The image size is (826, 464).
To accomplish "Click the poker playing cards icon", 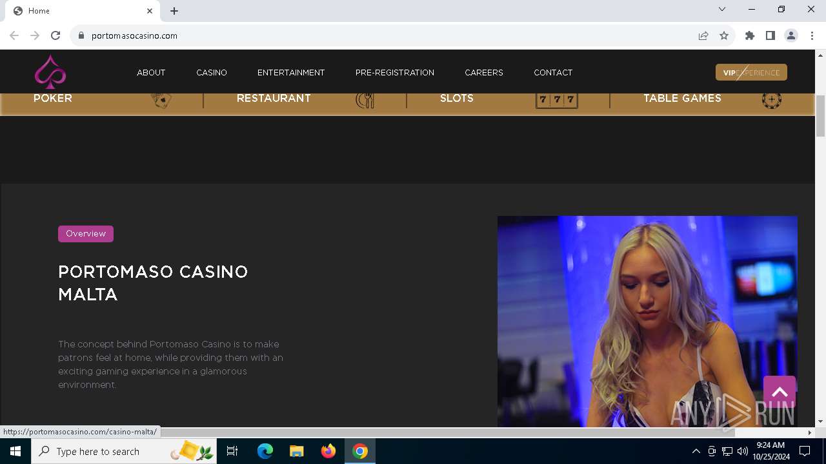I will pyautogui.click(x=161, y=100).
